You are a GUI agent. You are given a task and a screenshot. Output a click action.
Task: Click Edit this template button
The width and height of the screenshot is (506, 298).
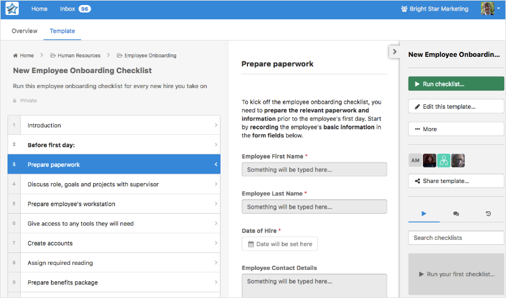(x=456, y=107)
